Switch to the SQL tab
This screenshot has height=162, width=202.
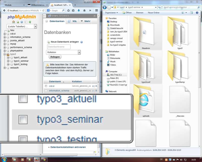(72, 21)
